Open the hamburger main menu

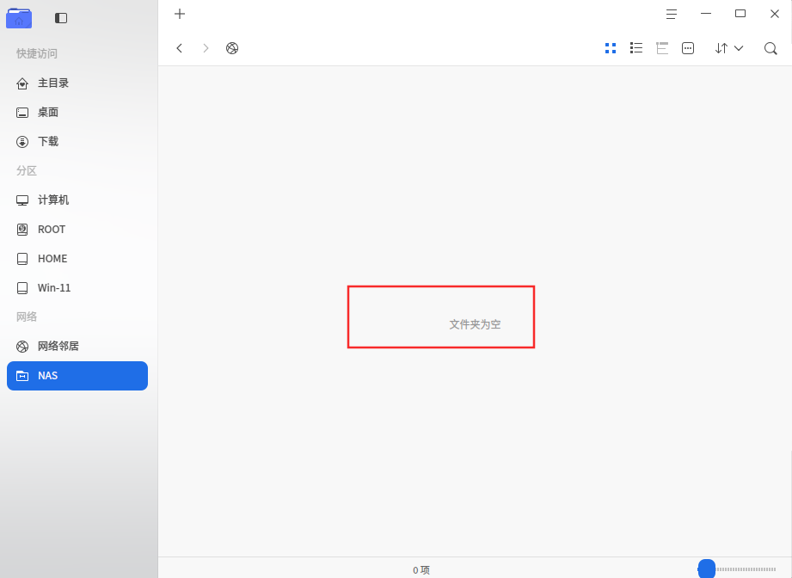672,14
